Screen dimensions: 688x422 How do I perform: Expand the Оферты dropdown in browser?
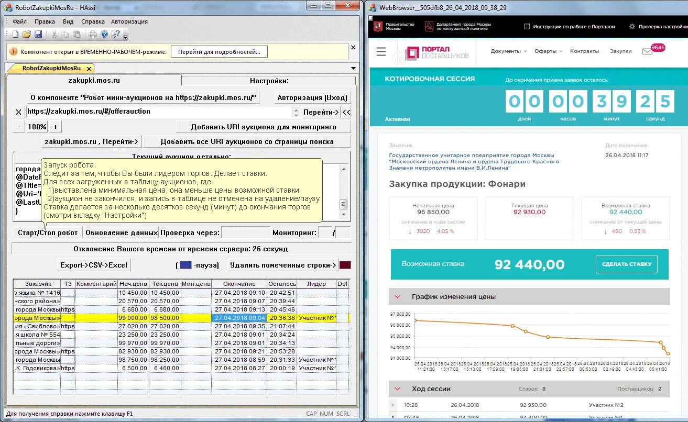[x=548, y=51]
